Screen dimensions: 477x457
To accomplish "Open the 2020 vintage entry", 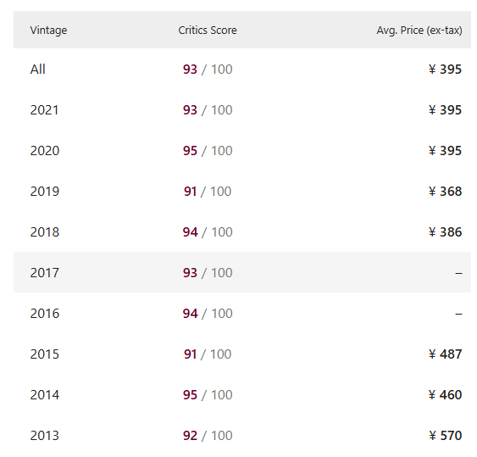I will click(242, 151).
